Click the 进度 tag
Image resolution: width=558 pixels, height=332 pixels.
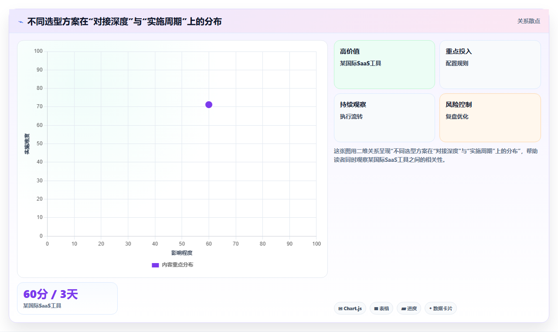coord(409,308)
